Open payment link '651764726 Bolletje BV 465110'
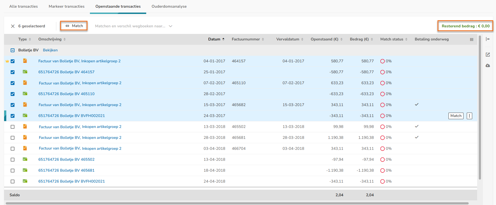 click(66, 94)
